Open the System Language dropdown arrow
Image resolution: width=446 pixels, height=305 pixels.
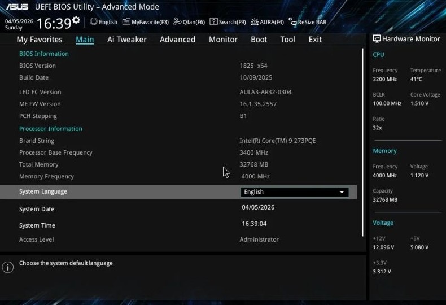342,193
